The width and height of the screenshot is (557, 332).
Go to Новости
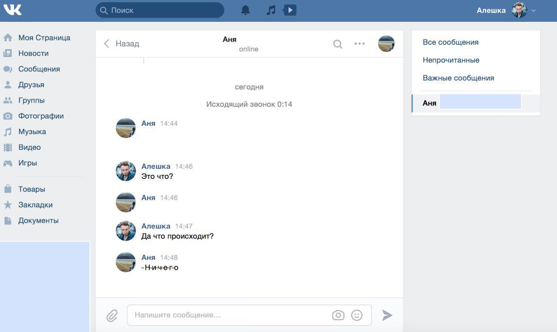click(x=34, y=54)
